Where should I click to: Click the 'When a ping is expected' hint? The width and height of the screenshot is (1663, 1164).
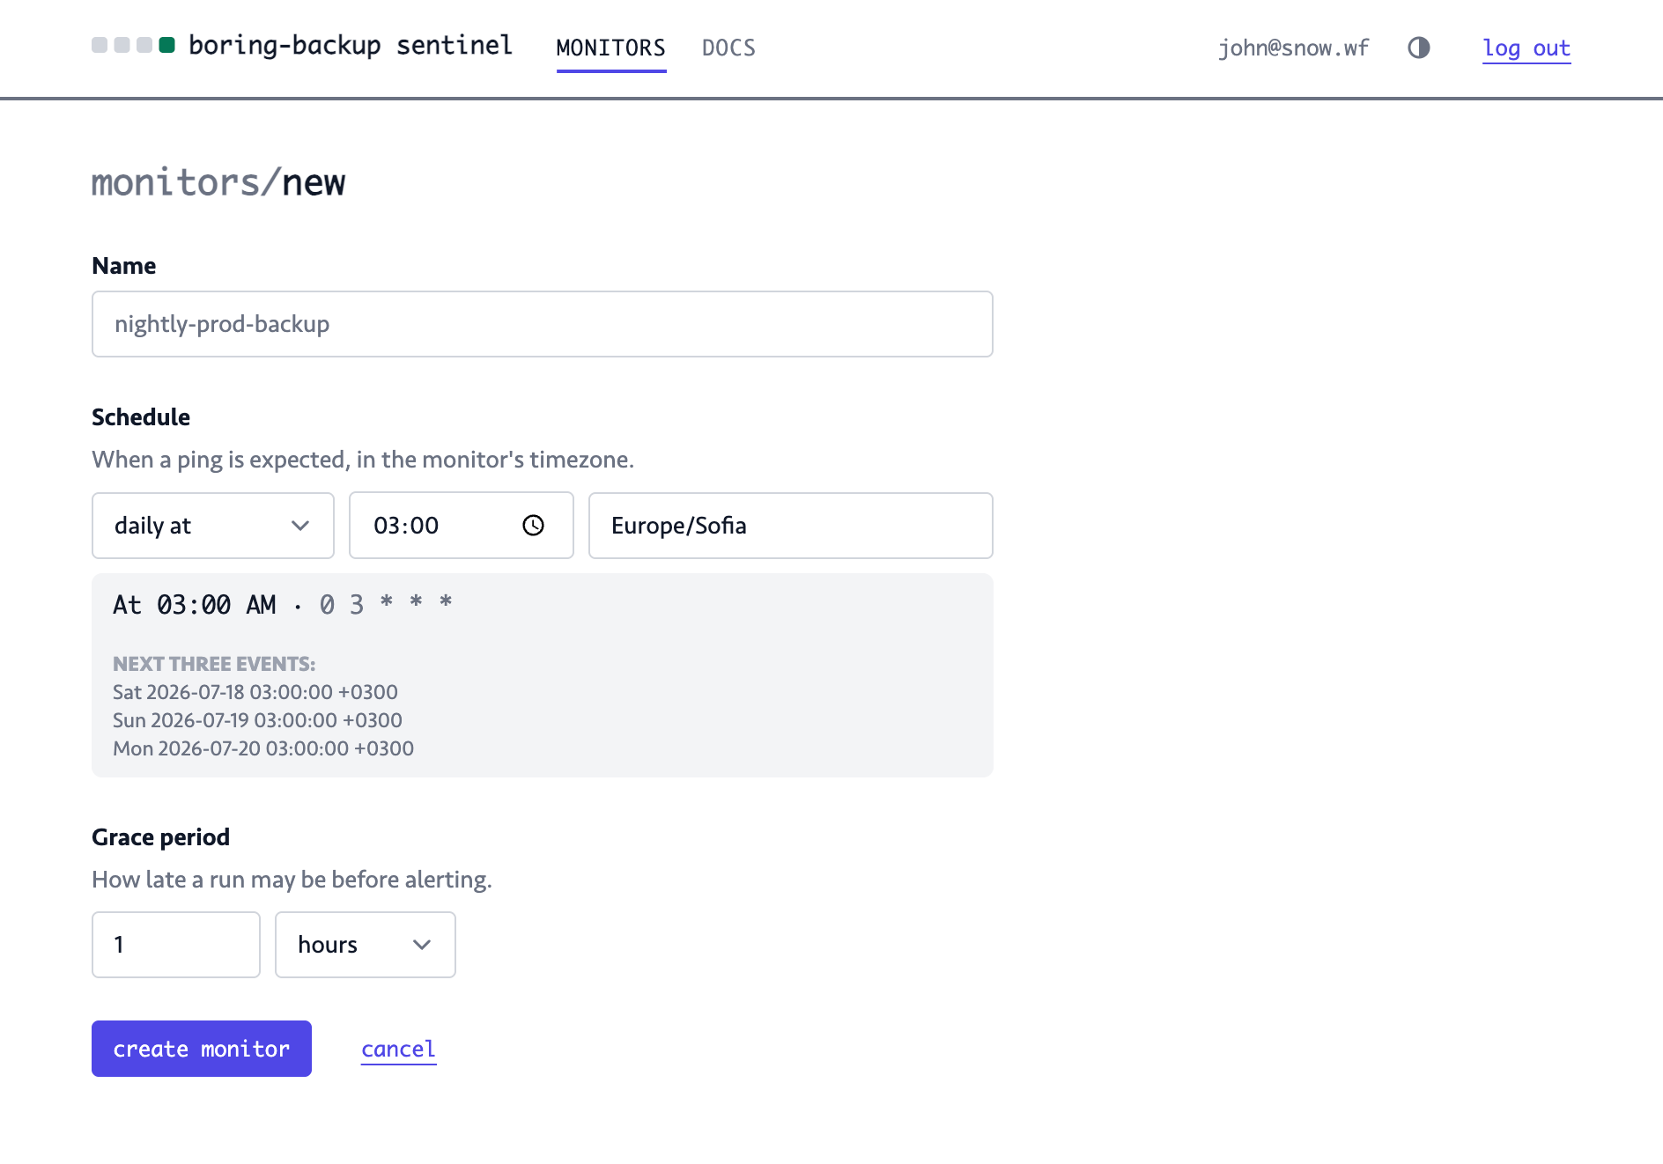click(x=363, y=460)
